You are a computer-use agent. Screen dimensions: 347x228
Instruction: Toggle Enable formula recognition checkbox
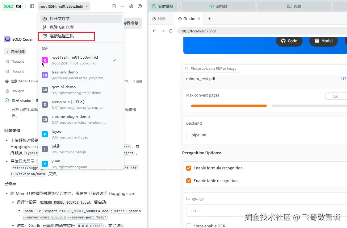pyautogui.click(x=189, y=168)
